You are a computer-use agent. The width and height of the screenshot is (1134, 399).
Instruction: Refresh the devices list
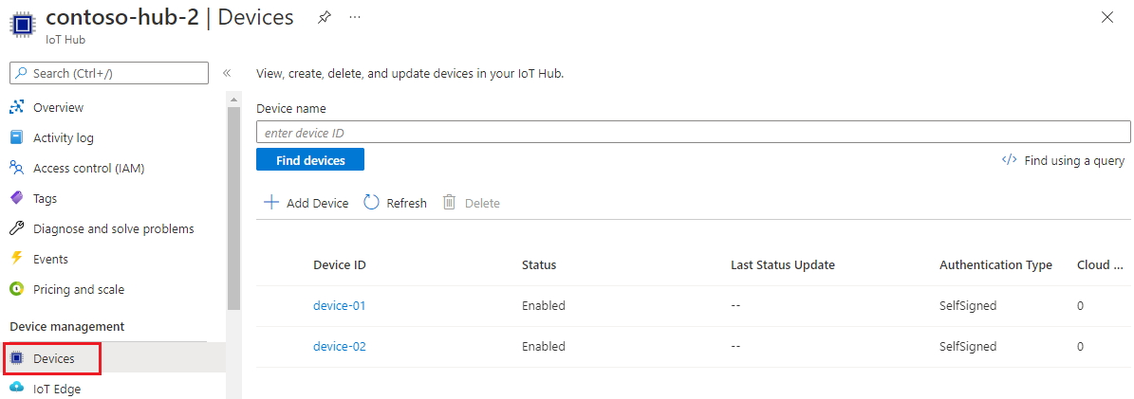point(396,203)
